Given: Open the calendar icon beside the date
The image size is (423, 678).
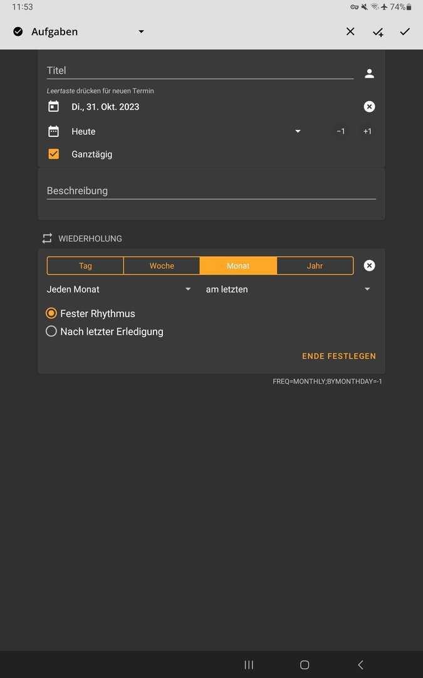Looking at the screenshot, I should tap(54, 107).
